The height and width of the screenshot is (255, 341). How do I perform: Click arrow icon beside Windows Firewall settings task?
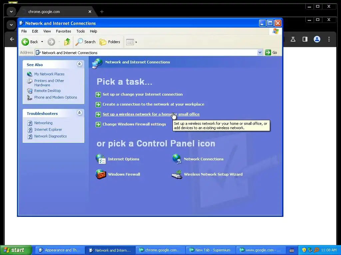[98, 125]
